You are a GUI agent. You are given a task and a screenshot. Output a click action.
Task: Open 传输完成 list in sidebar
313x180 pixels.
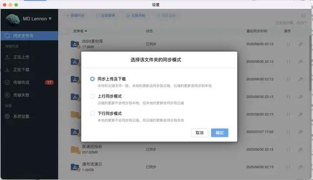click(29, 82)
